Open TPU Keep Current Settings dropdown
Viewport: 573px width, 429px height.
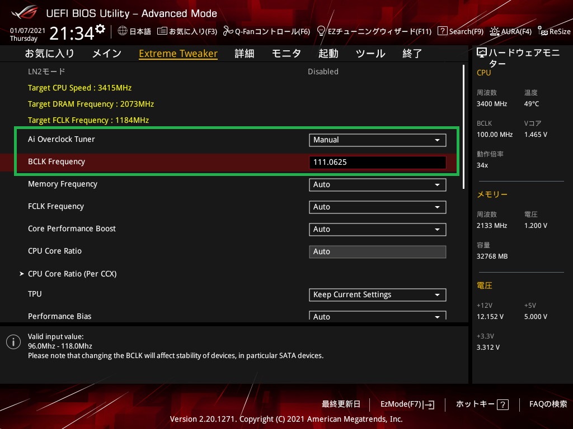tap(378, 295)
